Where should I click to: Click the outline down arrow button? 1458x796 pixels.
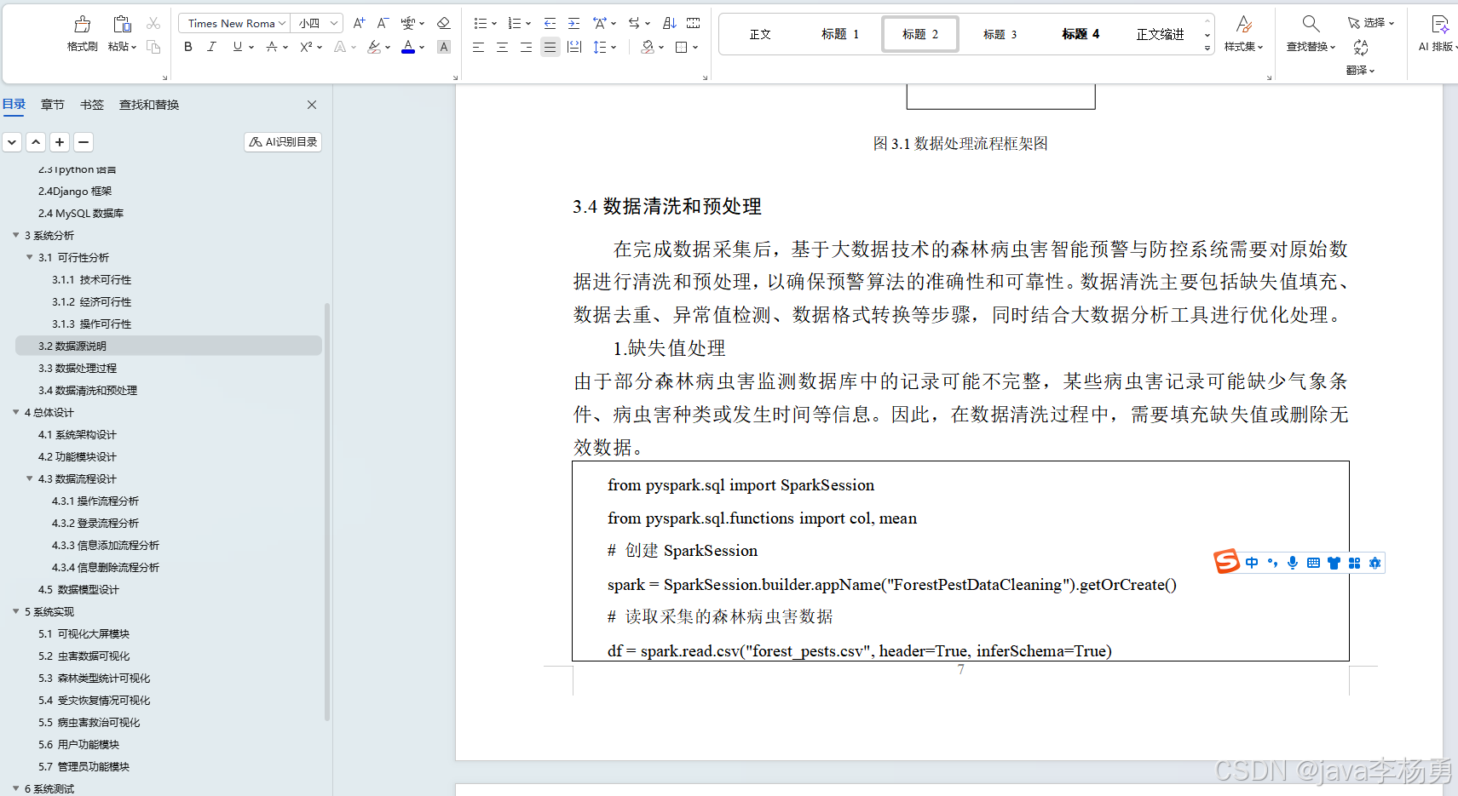point(12,142)
